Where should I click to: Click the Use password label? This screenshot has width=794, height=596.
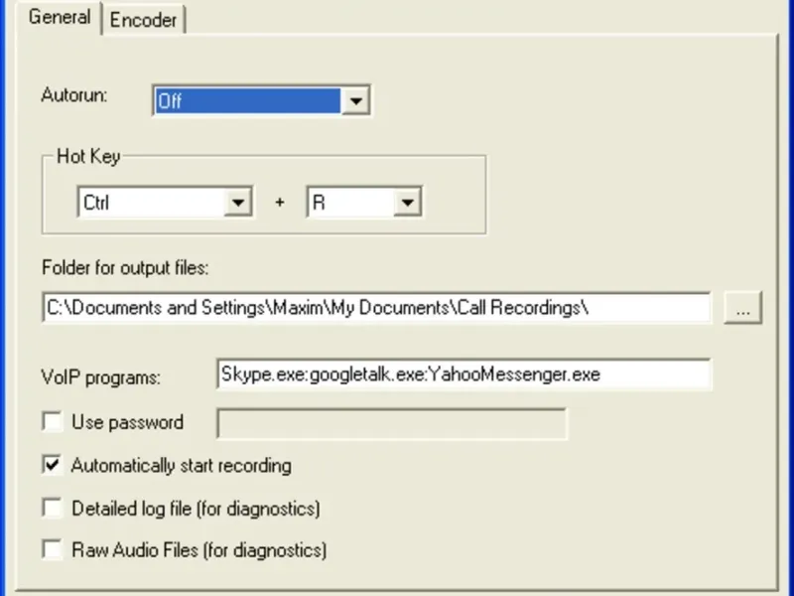[127, 423]
